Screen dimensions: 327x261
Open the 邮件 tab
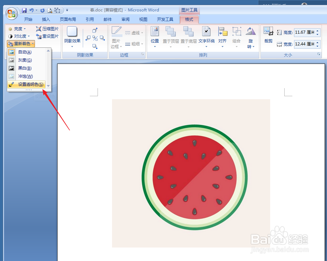[x=108, y=20]
